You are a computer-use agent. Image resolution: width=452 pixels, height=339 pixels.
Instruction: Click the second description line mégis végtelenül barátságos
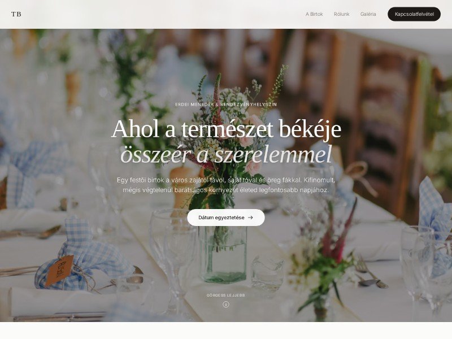pyautogui.click(x=226, y=190)
